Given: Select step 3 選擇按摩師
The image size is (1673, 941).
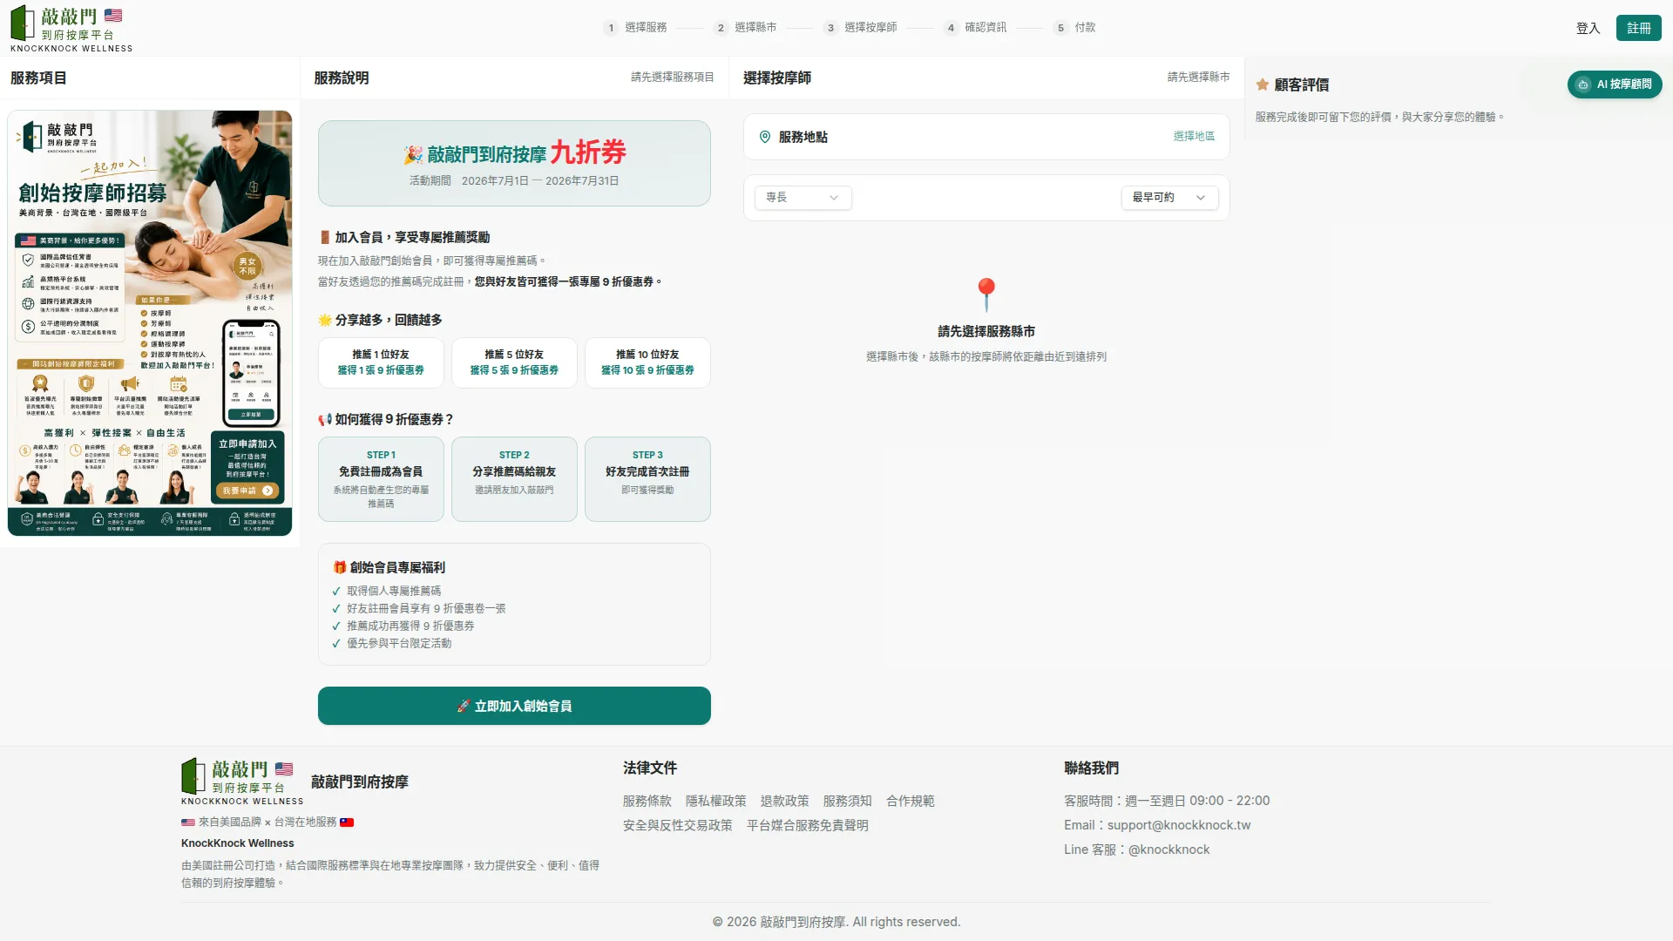Looking at the screenshot, I should pos(860,28).
